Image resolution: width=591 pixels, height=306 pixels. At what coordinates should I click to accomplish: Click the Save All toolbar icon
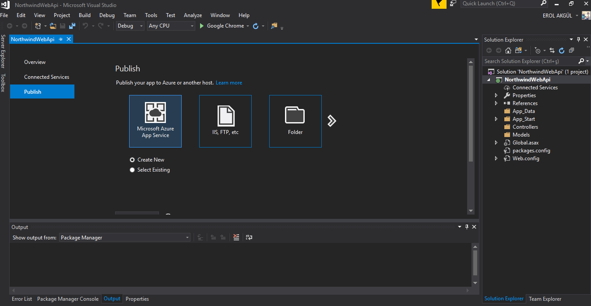coord(72,26)
